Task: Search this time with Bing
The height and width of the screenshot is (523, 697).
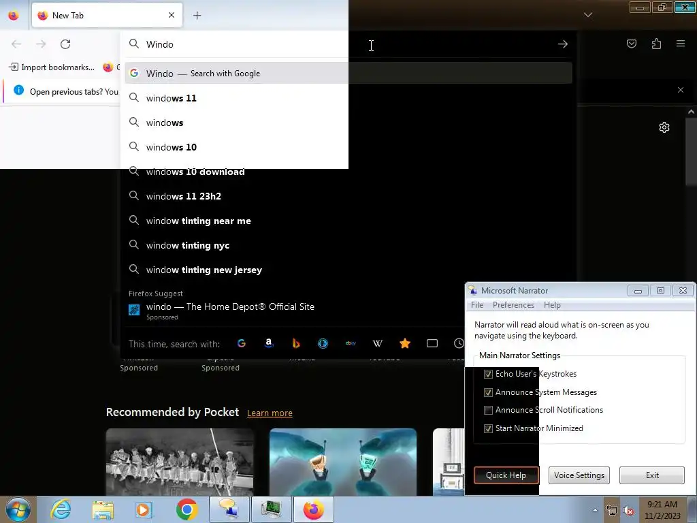Action: tap(296, 343)
